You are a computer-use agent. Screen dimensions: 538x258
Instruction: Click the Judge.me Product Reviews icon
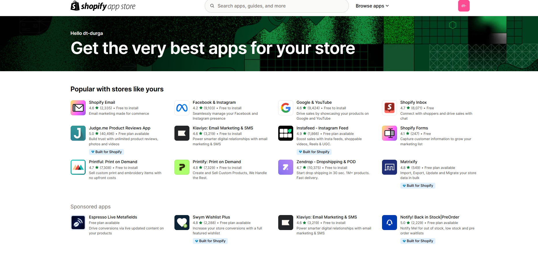pos(78,133)
